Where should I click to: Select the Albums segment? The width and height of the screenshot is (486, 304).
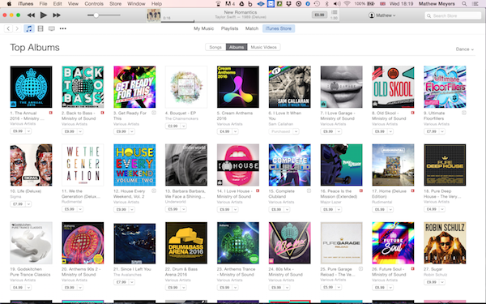click(x=237, y=47)
